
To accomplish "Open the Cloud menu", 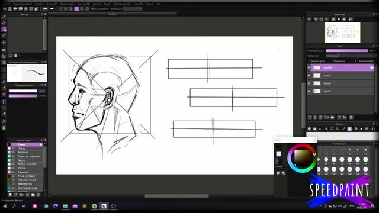I will [149, 4].
